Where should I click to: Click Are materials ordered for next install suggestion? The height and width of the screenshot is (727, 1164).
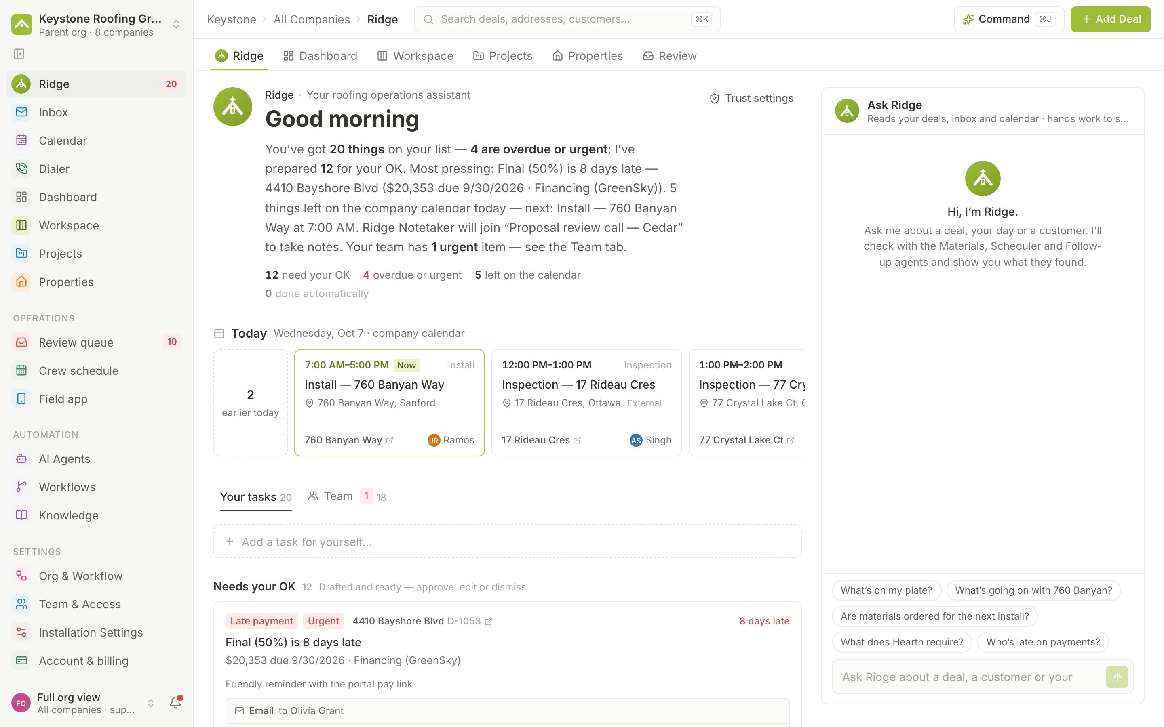tap(934, 616)
